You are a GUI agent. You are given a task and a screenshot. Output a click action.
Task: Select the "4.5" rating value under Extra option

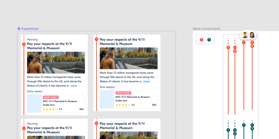pos(61,109)
